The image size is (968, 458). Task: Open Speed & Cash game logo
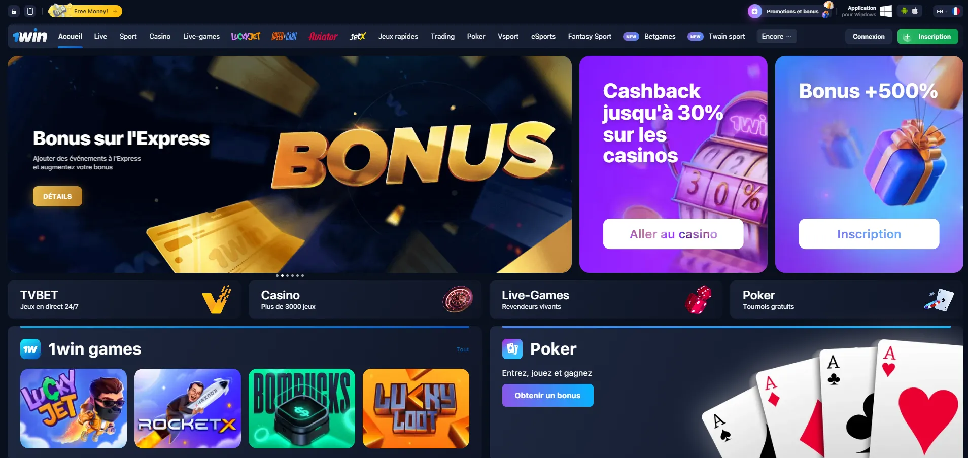[284, 37]
